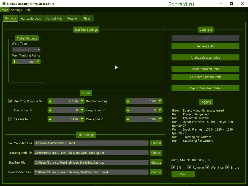
Task: Click the Max. Tracking Points value 800
Action: (26, 62)
